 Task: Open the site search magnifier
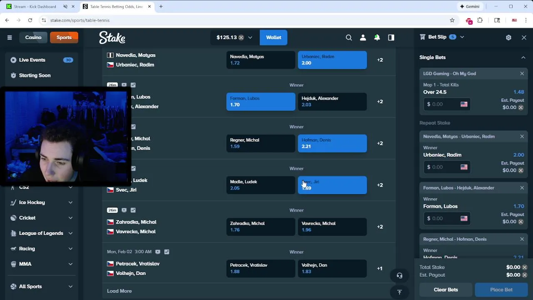point(349,37)
